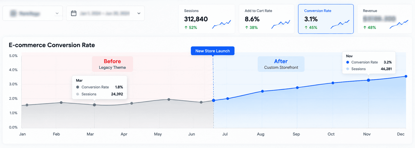Click the Mar data point on the chart
Image resolution: width=415 pixels, height=148 pixels.
pos(94,105)
